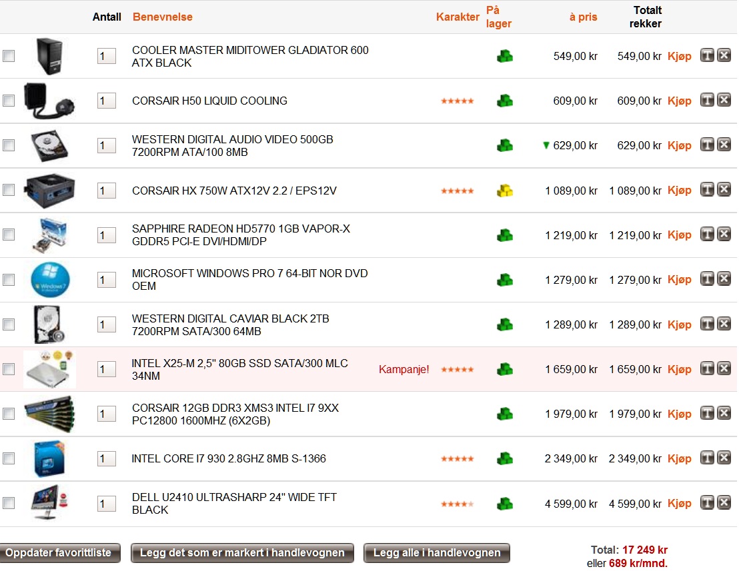Click the T icon for Cooler Master Gladiator row

click(x=707, y=55)
